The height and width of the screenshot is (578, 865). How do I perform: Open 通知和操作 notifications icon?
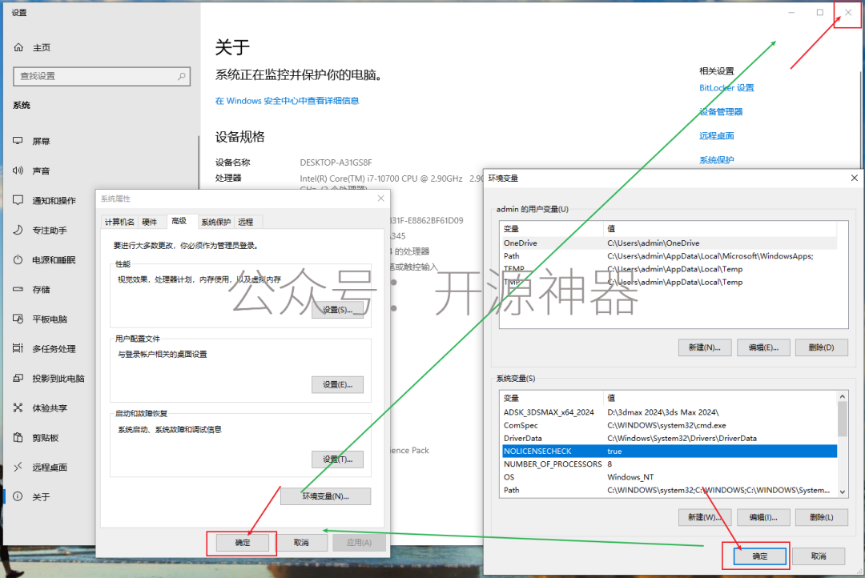click(18, 199)
